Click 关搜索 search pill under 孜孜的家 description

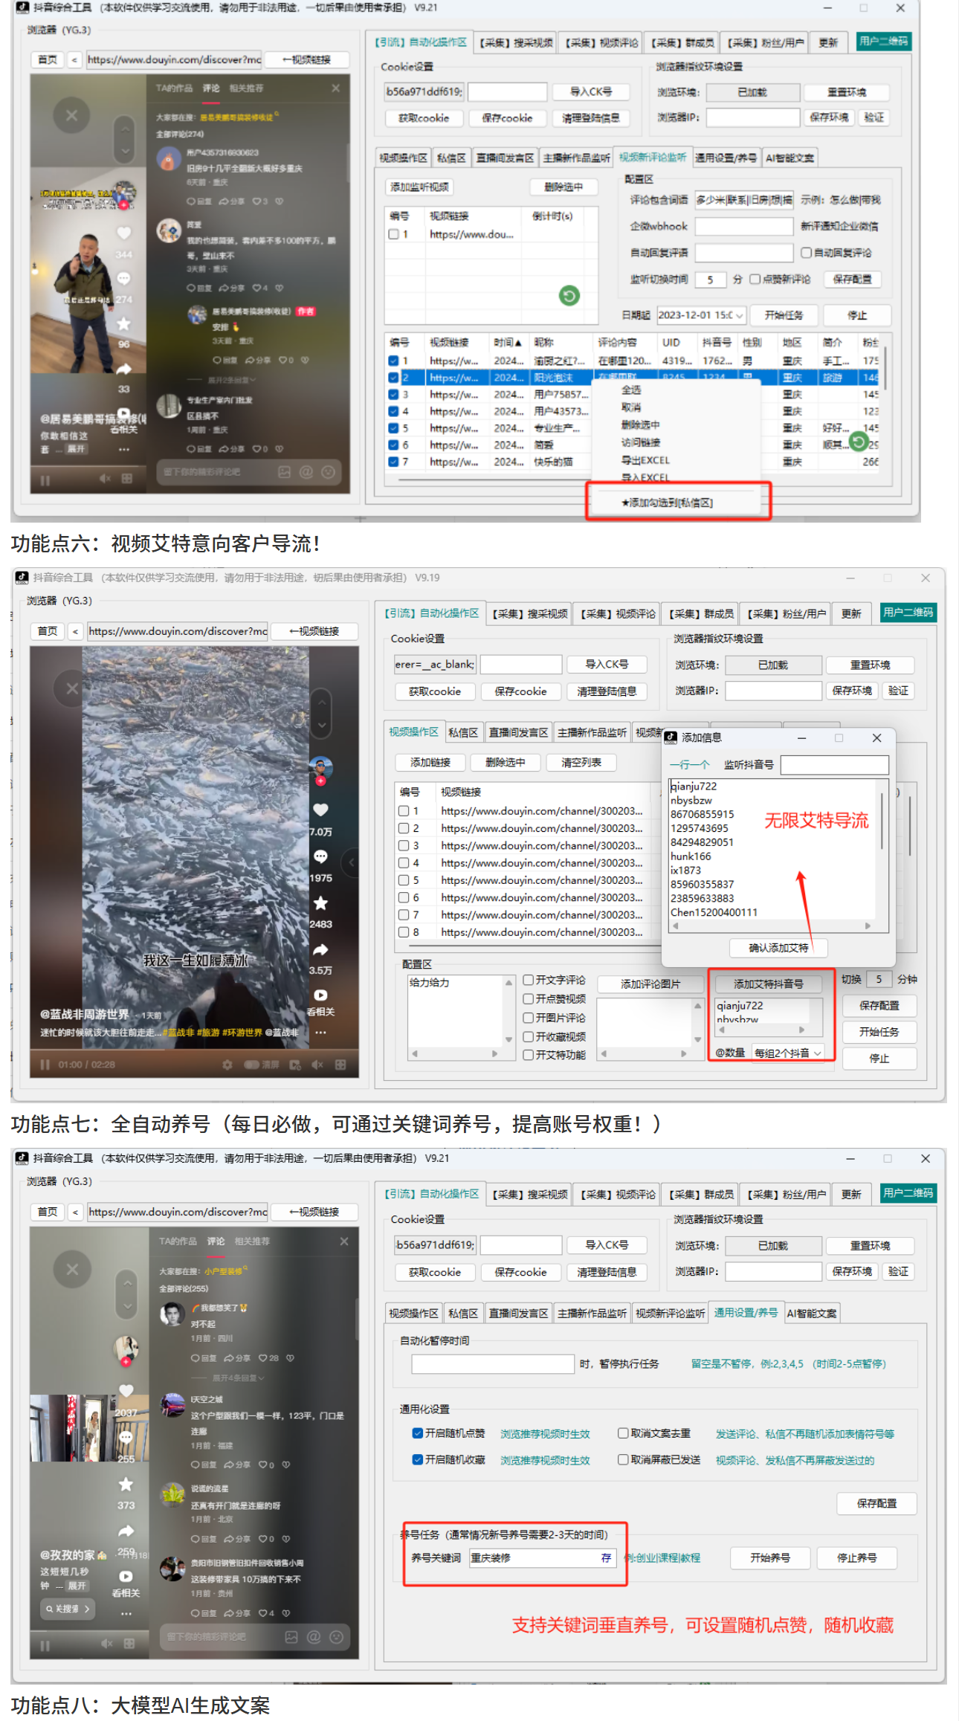[x=68, y=1608]
